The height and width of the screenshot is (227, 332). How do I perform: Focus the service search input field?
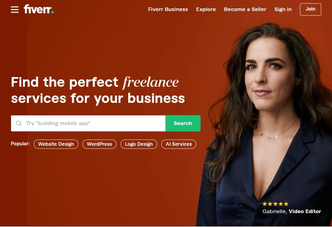(x=88, y=123)
